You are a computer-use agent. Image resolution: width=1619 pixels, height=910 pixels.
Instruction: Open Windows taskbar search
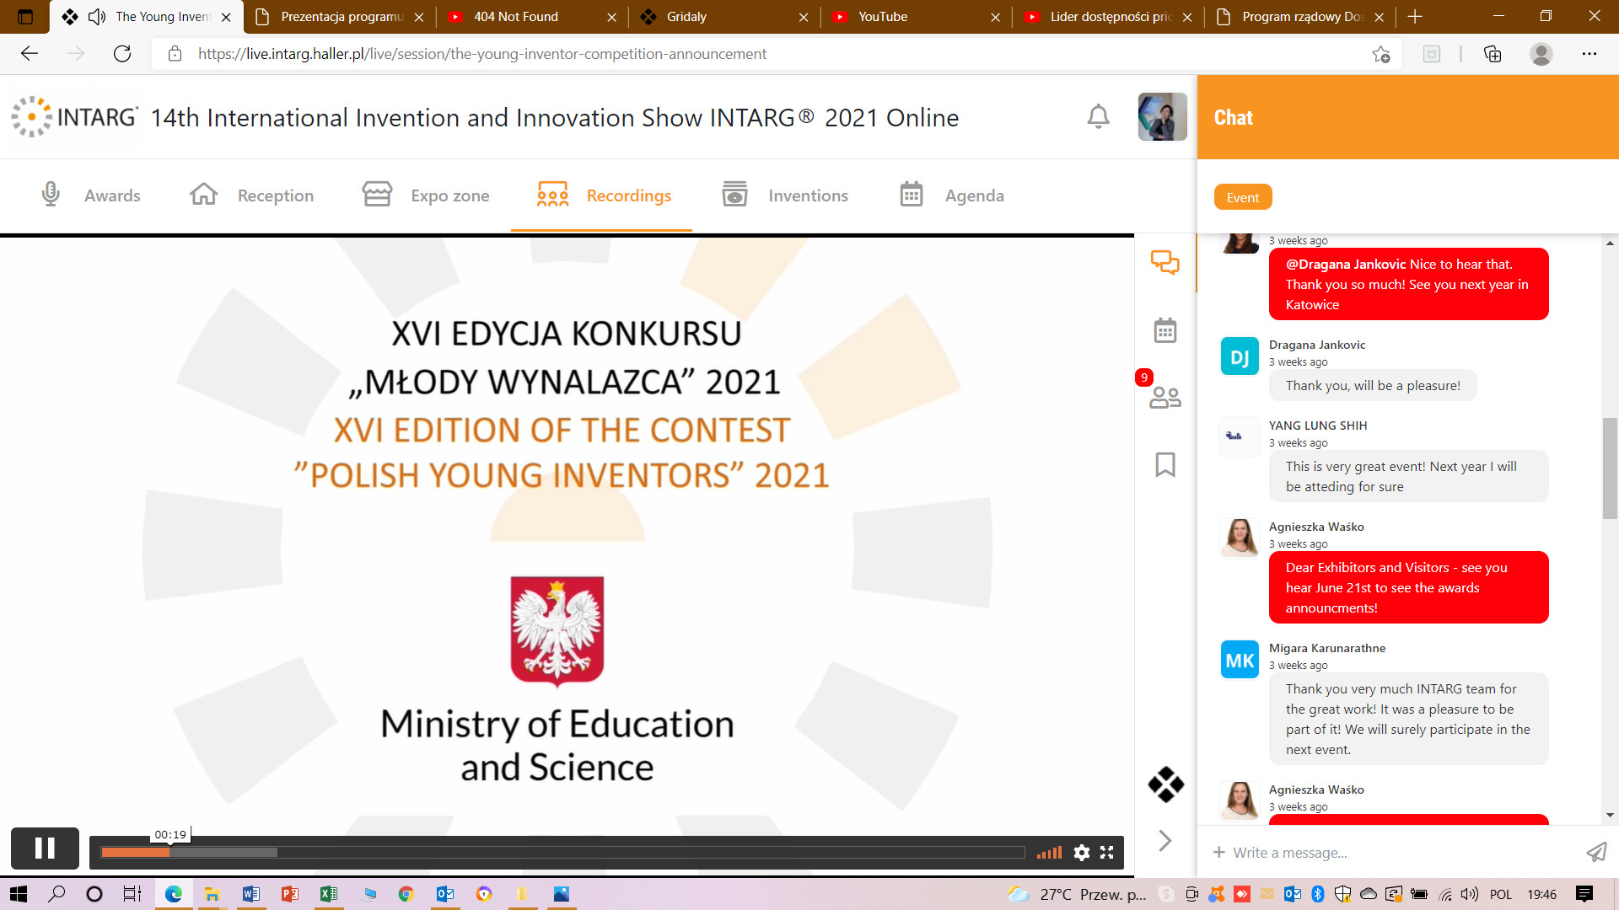pos(56,894)
